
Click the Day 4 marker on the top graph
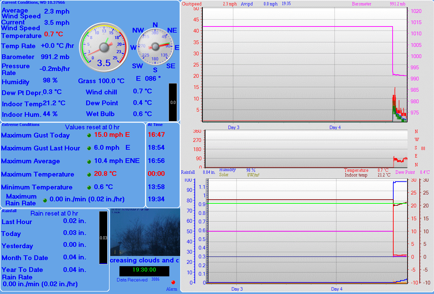[335, 127]
